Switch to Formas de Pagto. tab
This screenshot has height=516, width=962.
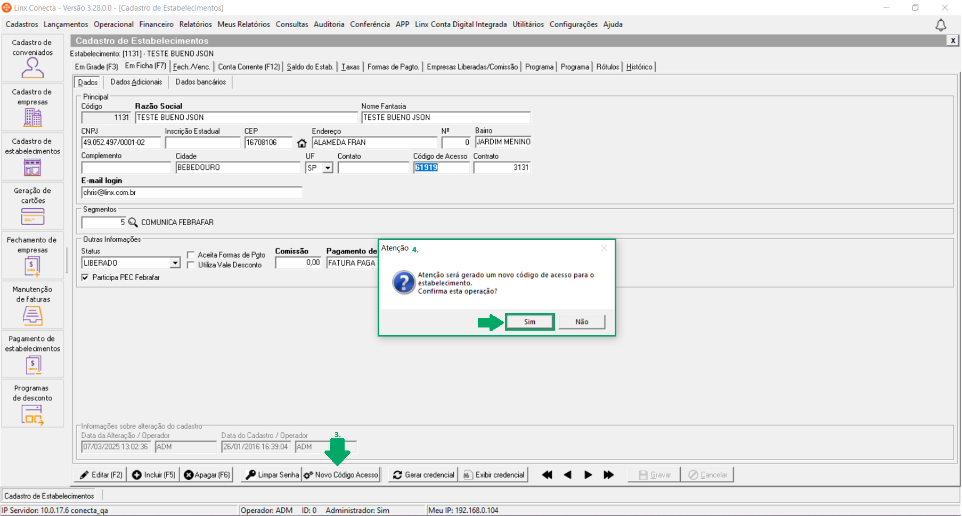pos(393,67)
